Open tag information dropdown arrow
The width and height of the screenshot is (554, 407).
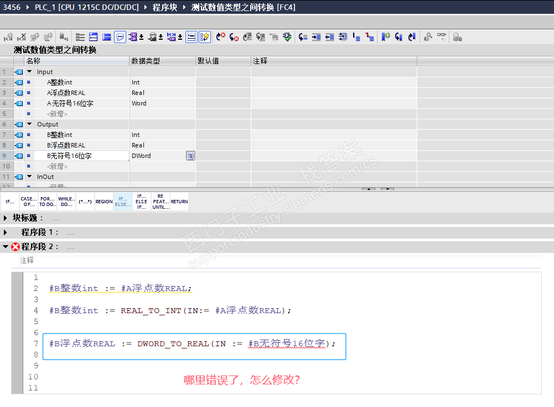pyautogui.click(x=160, y=38)
